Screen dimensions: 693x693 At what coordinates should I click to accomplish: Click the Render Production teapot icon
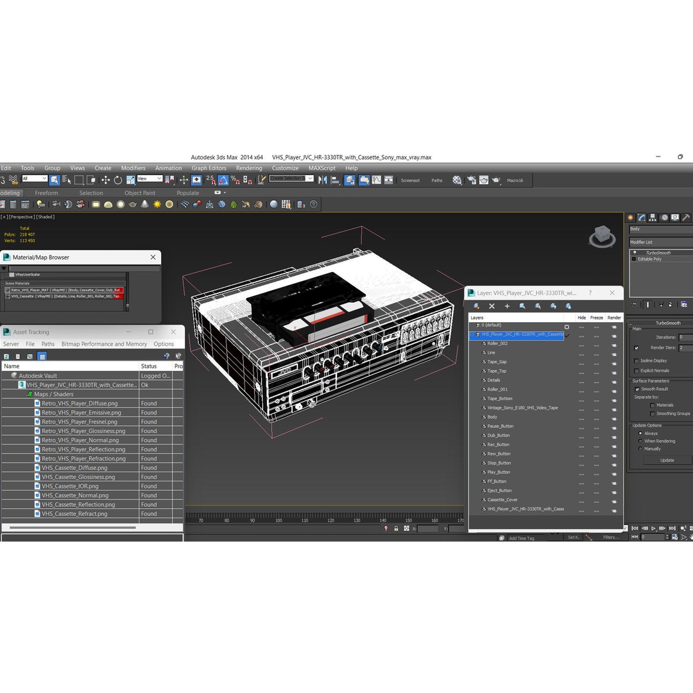496,180
